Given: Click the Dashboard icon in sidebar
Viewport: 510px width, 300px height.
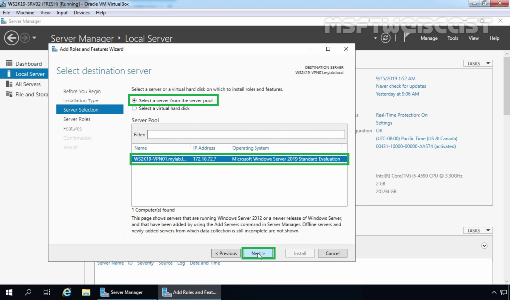Looking at the screenshot, I should click(x=9, y=63).
